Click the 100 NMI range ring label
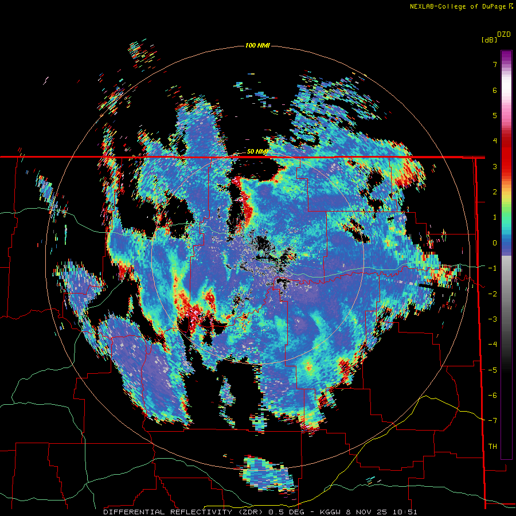Image resolution: width=516 pixels, height=516 pixels. click(x=257, y=45)
